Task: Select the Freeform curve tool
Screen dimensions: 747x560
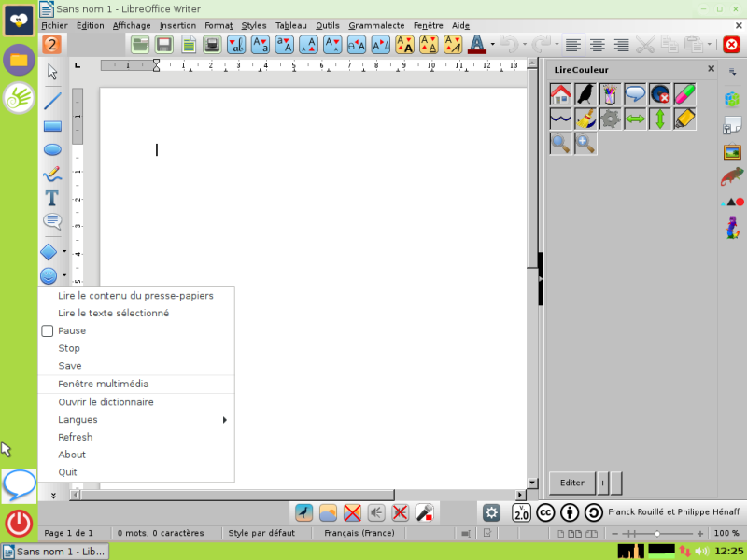Action: 52,174
